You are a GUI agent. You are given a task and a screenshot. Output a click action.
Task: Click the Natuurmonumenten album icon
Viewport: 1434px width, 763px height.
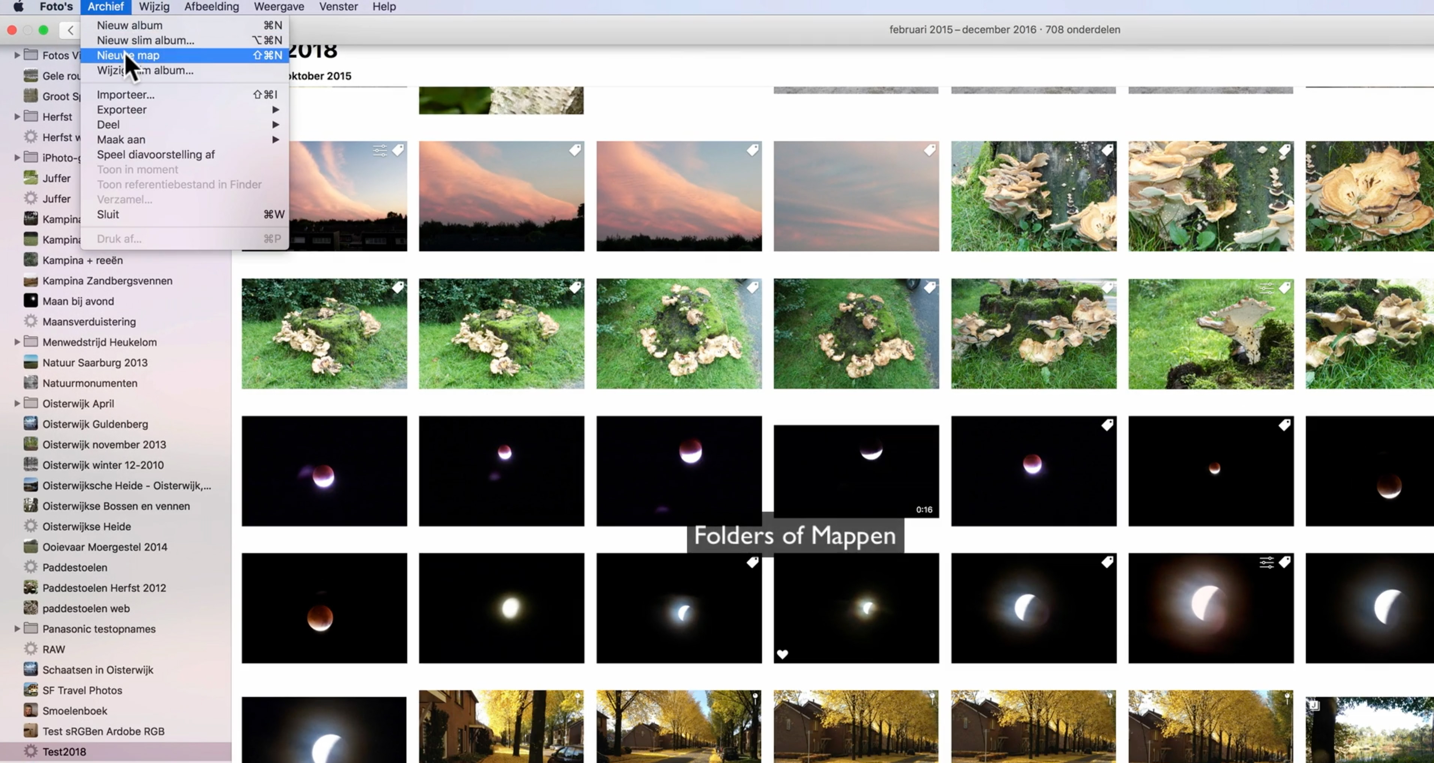point(31,383)
